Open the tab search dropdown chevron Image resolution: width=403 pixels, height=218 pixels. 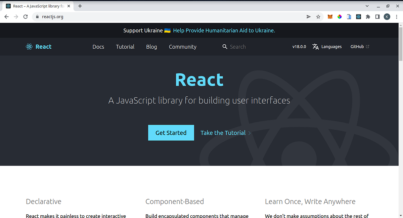367,6
